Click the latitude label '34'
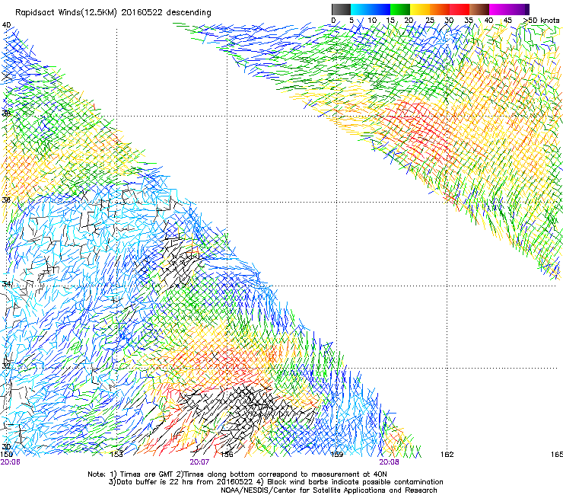This screenshot has width=563, height=495. [6, 284]
